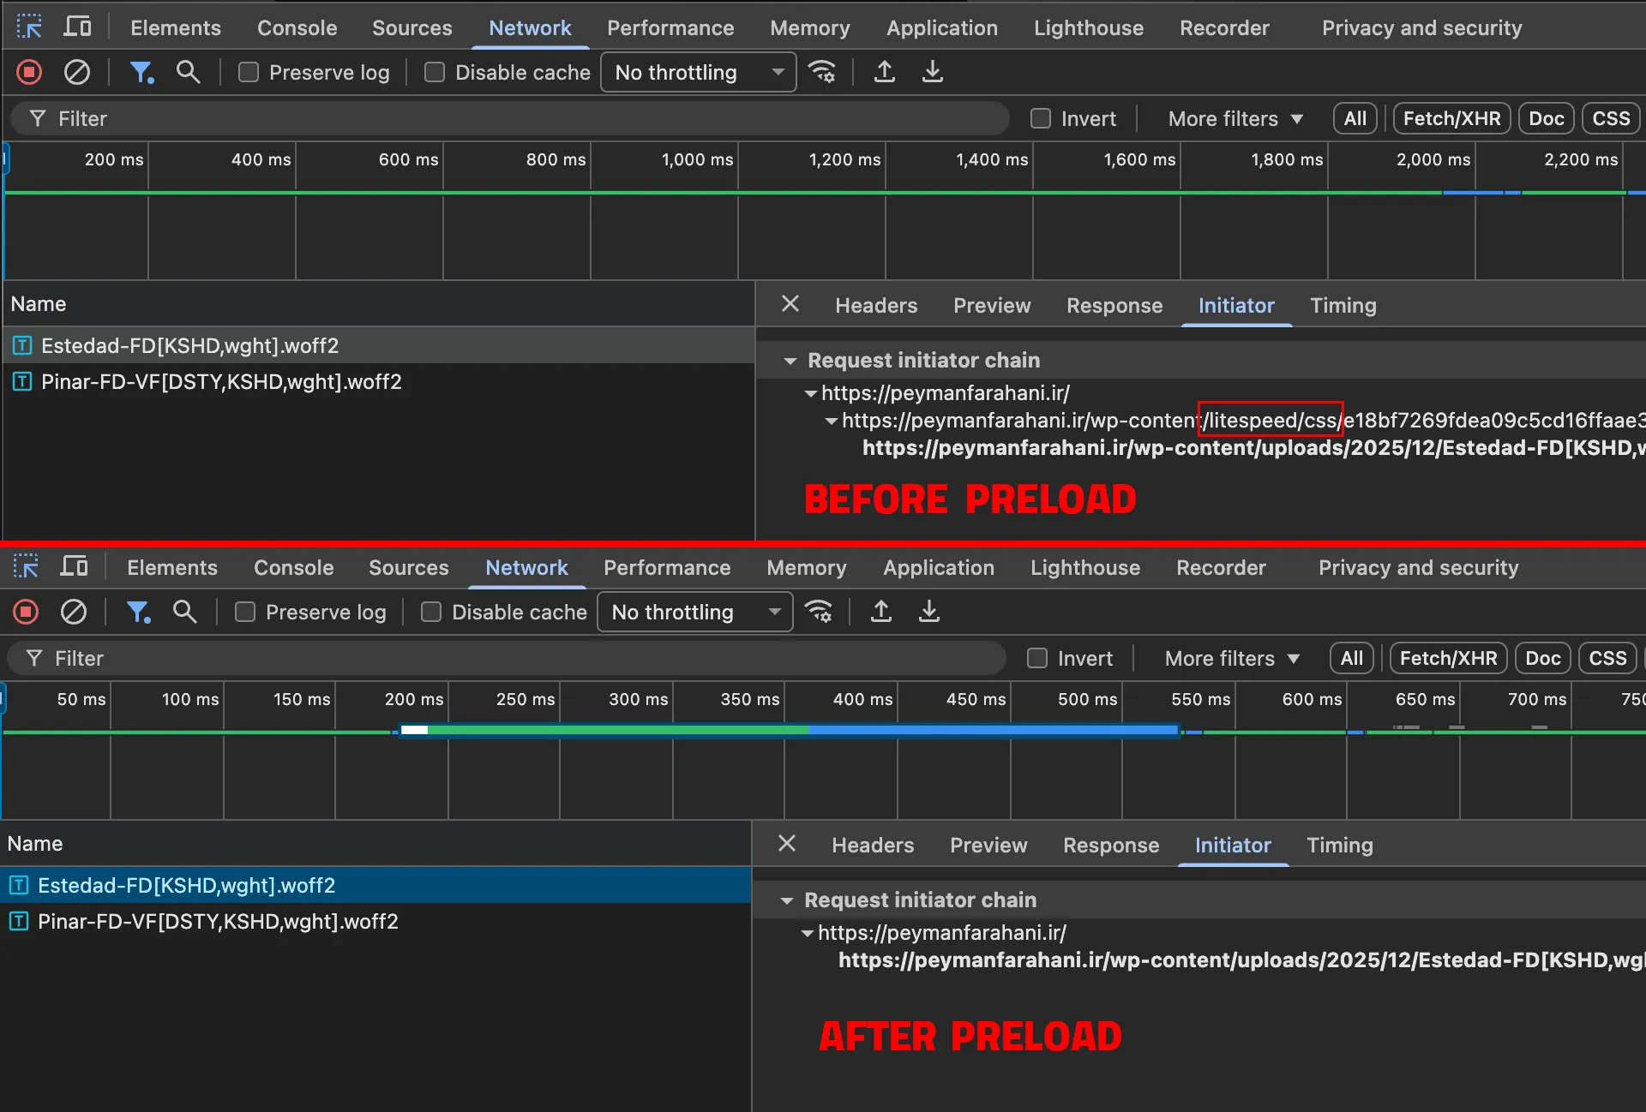
Task: Filter by Fetch/XHR in top panel
Action: pos(1451,118)
